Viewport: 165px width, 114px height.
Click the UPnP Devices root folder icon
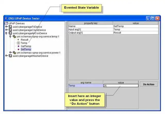tap(6, 23)
